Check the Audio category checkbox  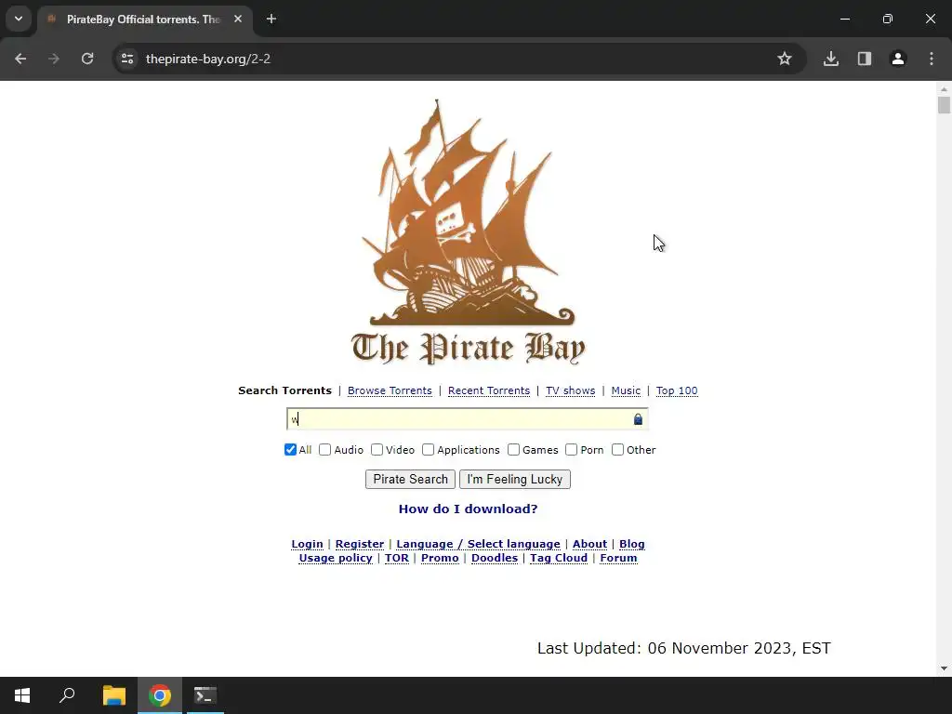click(324, 450)
